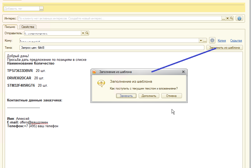Click the Копия link
Viewport: 251px width, 168px height.
tap(222, 41)
